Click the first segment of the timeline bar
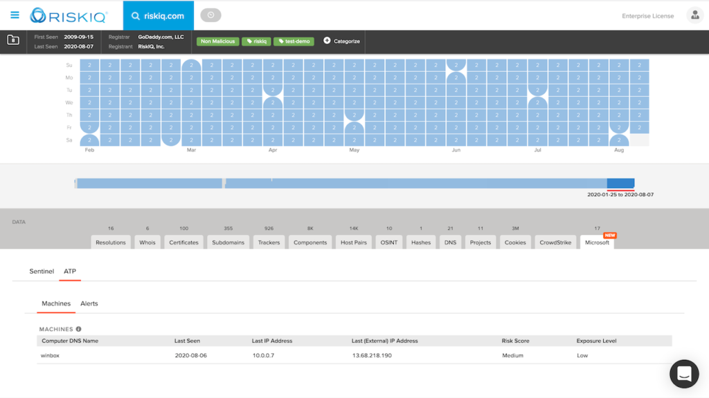709x398 pixels. click(x=150, y=182)
